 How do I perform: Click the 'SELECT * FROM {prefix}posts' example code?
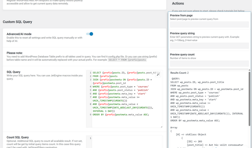(127, 60)
